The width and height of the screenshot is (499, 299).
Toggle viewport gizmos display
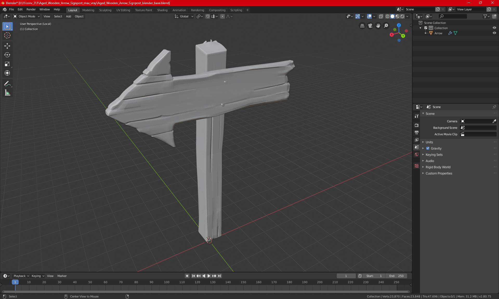(x=358, y=16)
